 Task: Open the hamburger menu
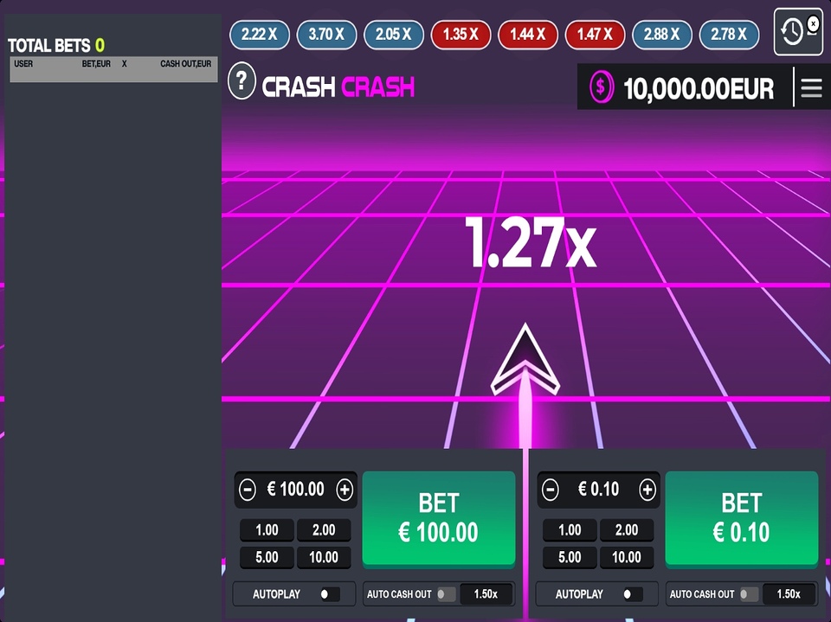(x=811, y=88)
